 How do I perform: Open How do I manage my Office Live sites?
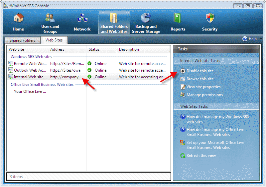[215, 132]
